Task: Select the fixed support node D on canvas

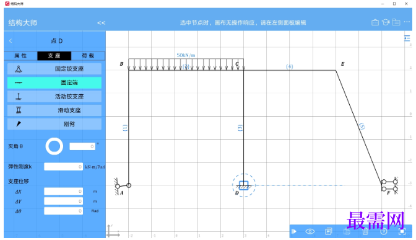Action: coord(244,185)
